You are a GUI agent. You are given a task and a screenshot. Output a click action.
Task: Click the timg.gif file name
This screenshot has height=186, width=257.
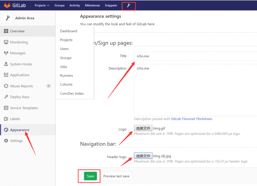(x=159, y=128)
